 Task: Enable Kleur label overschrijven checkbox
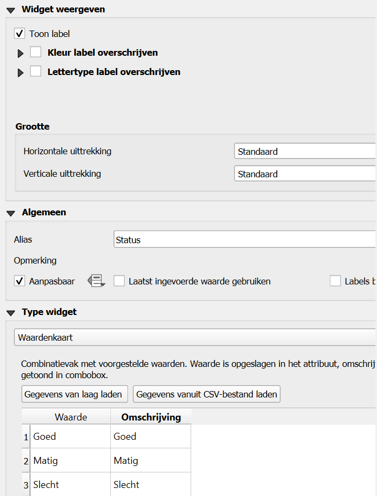[x=36, y=52]
